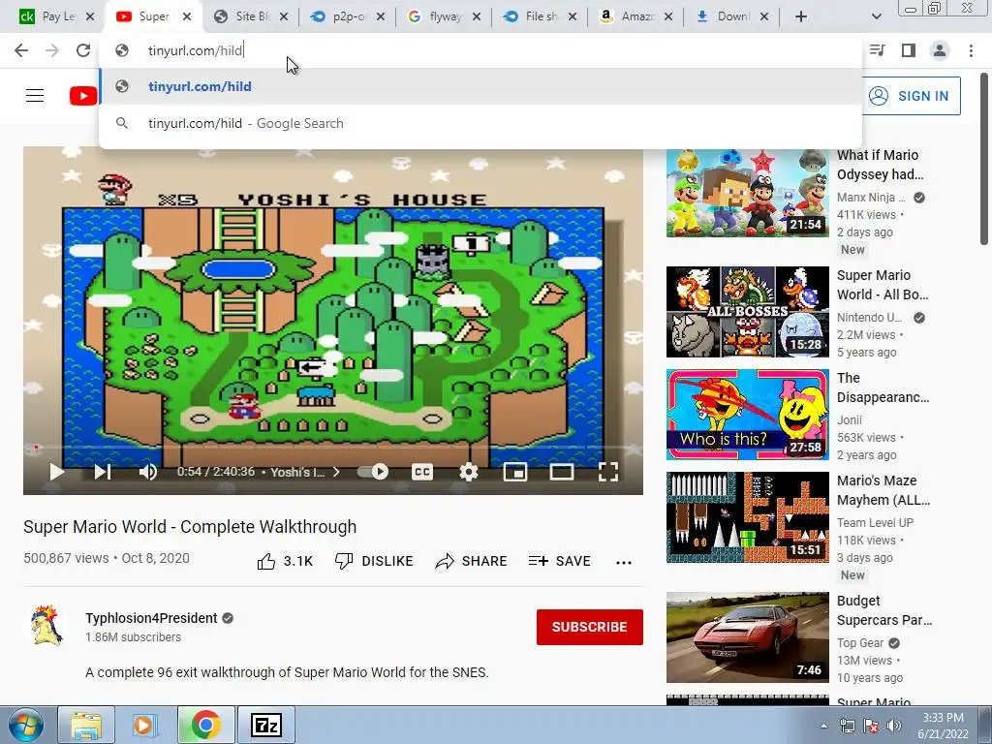Image resolution: width=992 pixels, height=744 pixels.
Task: Open Windows Start button
Action: (25, 725)
